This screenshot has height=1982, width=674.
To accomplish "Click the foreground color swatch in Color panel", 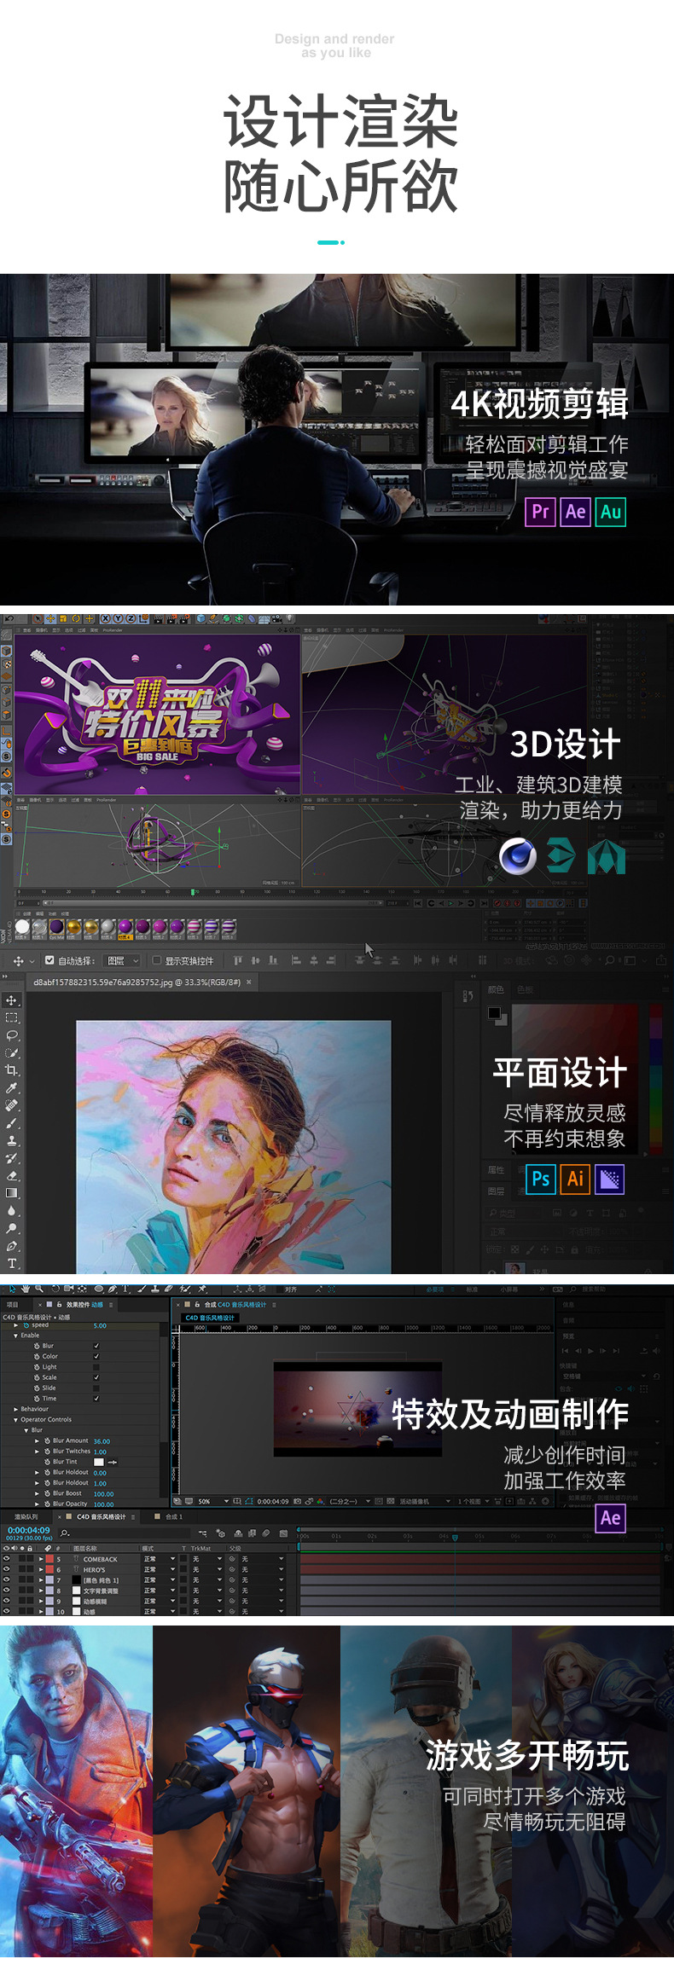I will point(494,1012).
